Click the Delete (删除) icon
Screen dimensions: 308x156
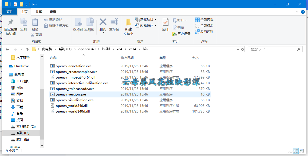click(x=103, y=24)
